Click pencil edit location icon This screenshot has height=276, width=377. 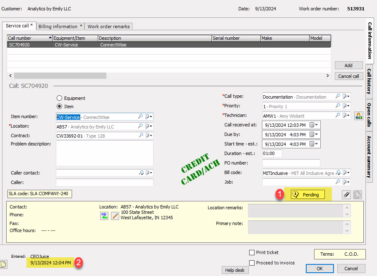tap(115, 216)
